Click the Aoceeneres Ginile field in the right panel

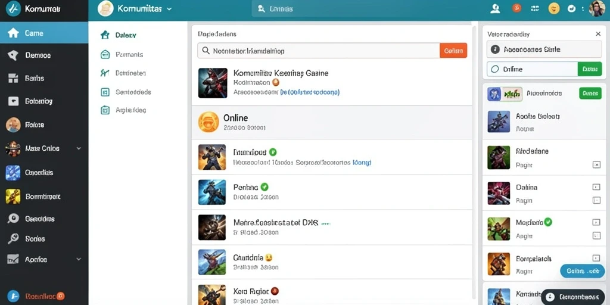pyautogui.click(x=544, y=49)
